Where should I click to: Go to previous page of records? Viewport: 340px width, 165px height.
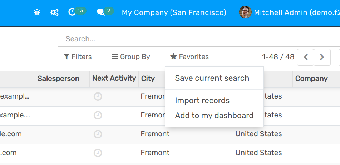click(306, 57)
